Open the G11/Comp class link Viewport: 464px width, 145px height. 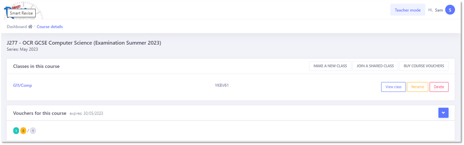(x=23, y=85)
